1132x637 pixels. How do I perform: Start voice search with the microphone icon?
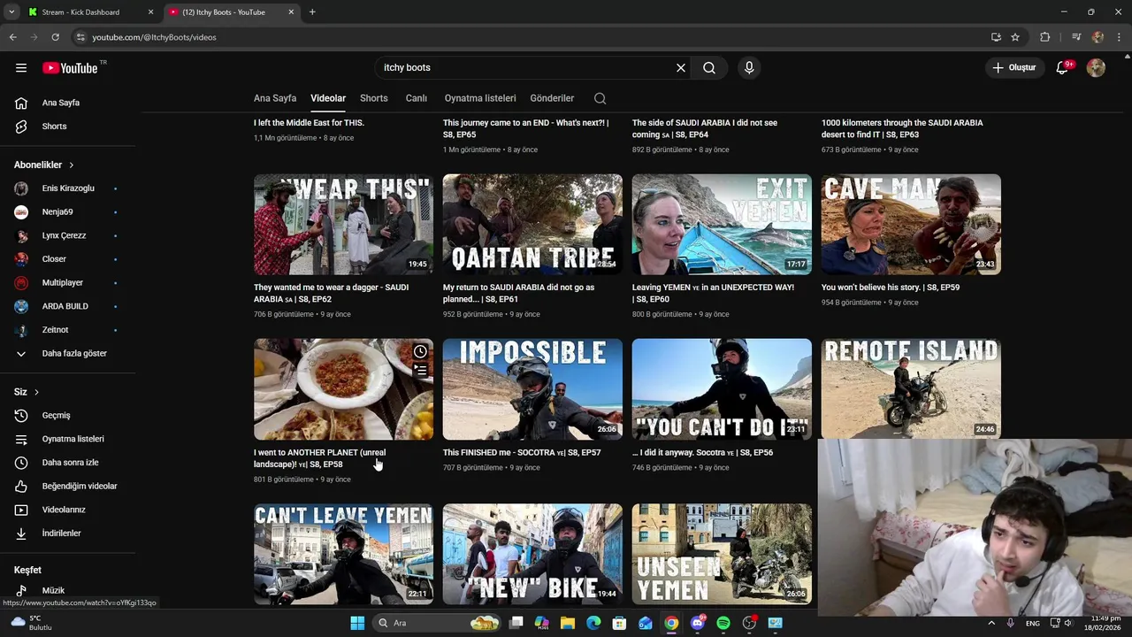pyautogui.click(x=749, y=67)
